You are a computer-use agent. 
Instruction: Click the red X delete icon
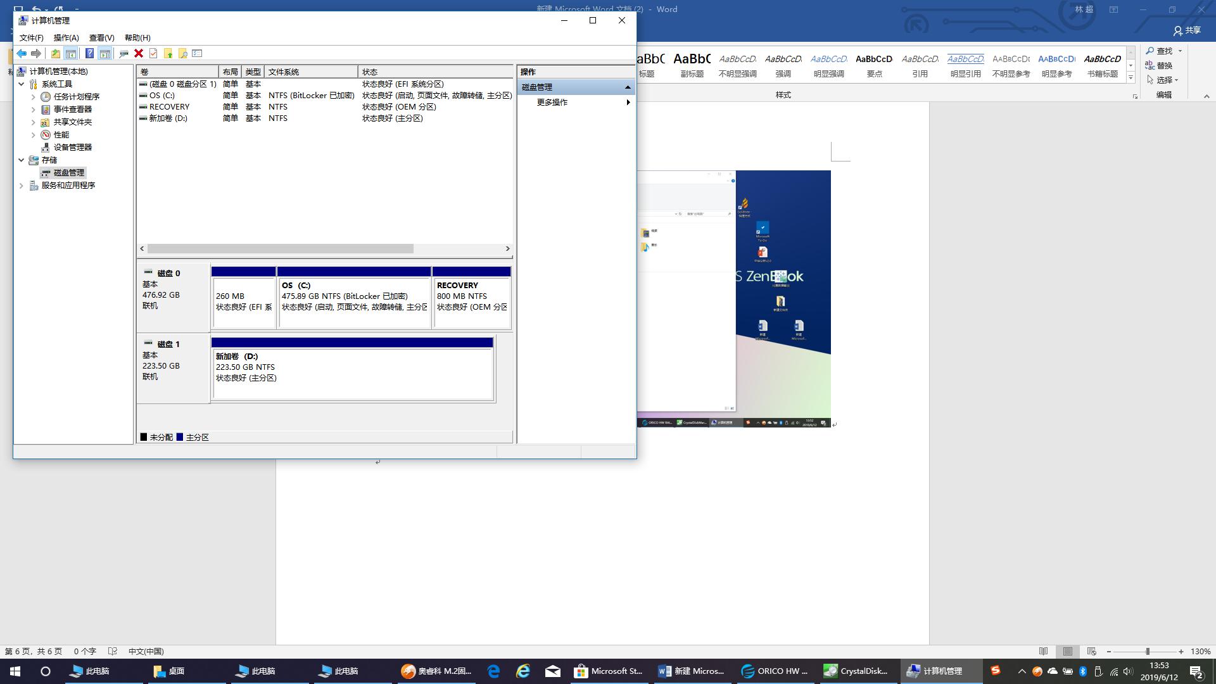tap(139, 54)
